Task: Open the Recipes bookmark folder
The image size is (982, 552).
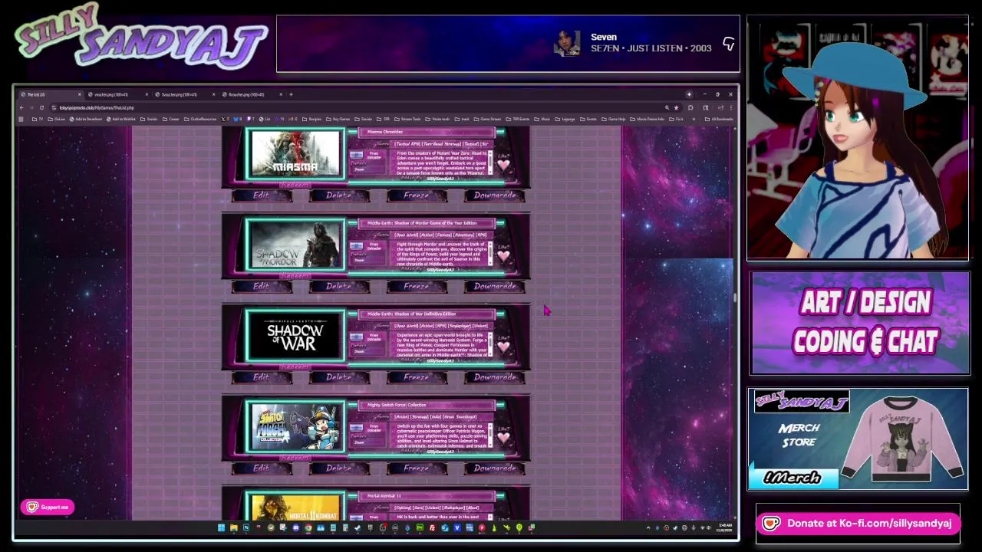Action: [x=311, y=119]
